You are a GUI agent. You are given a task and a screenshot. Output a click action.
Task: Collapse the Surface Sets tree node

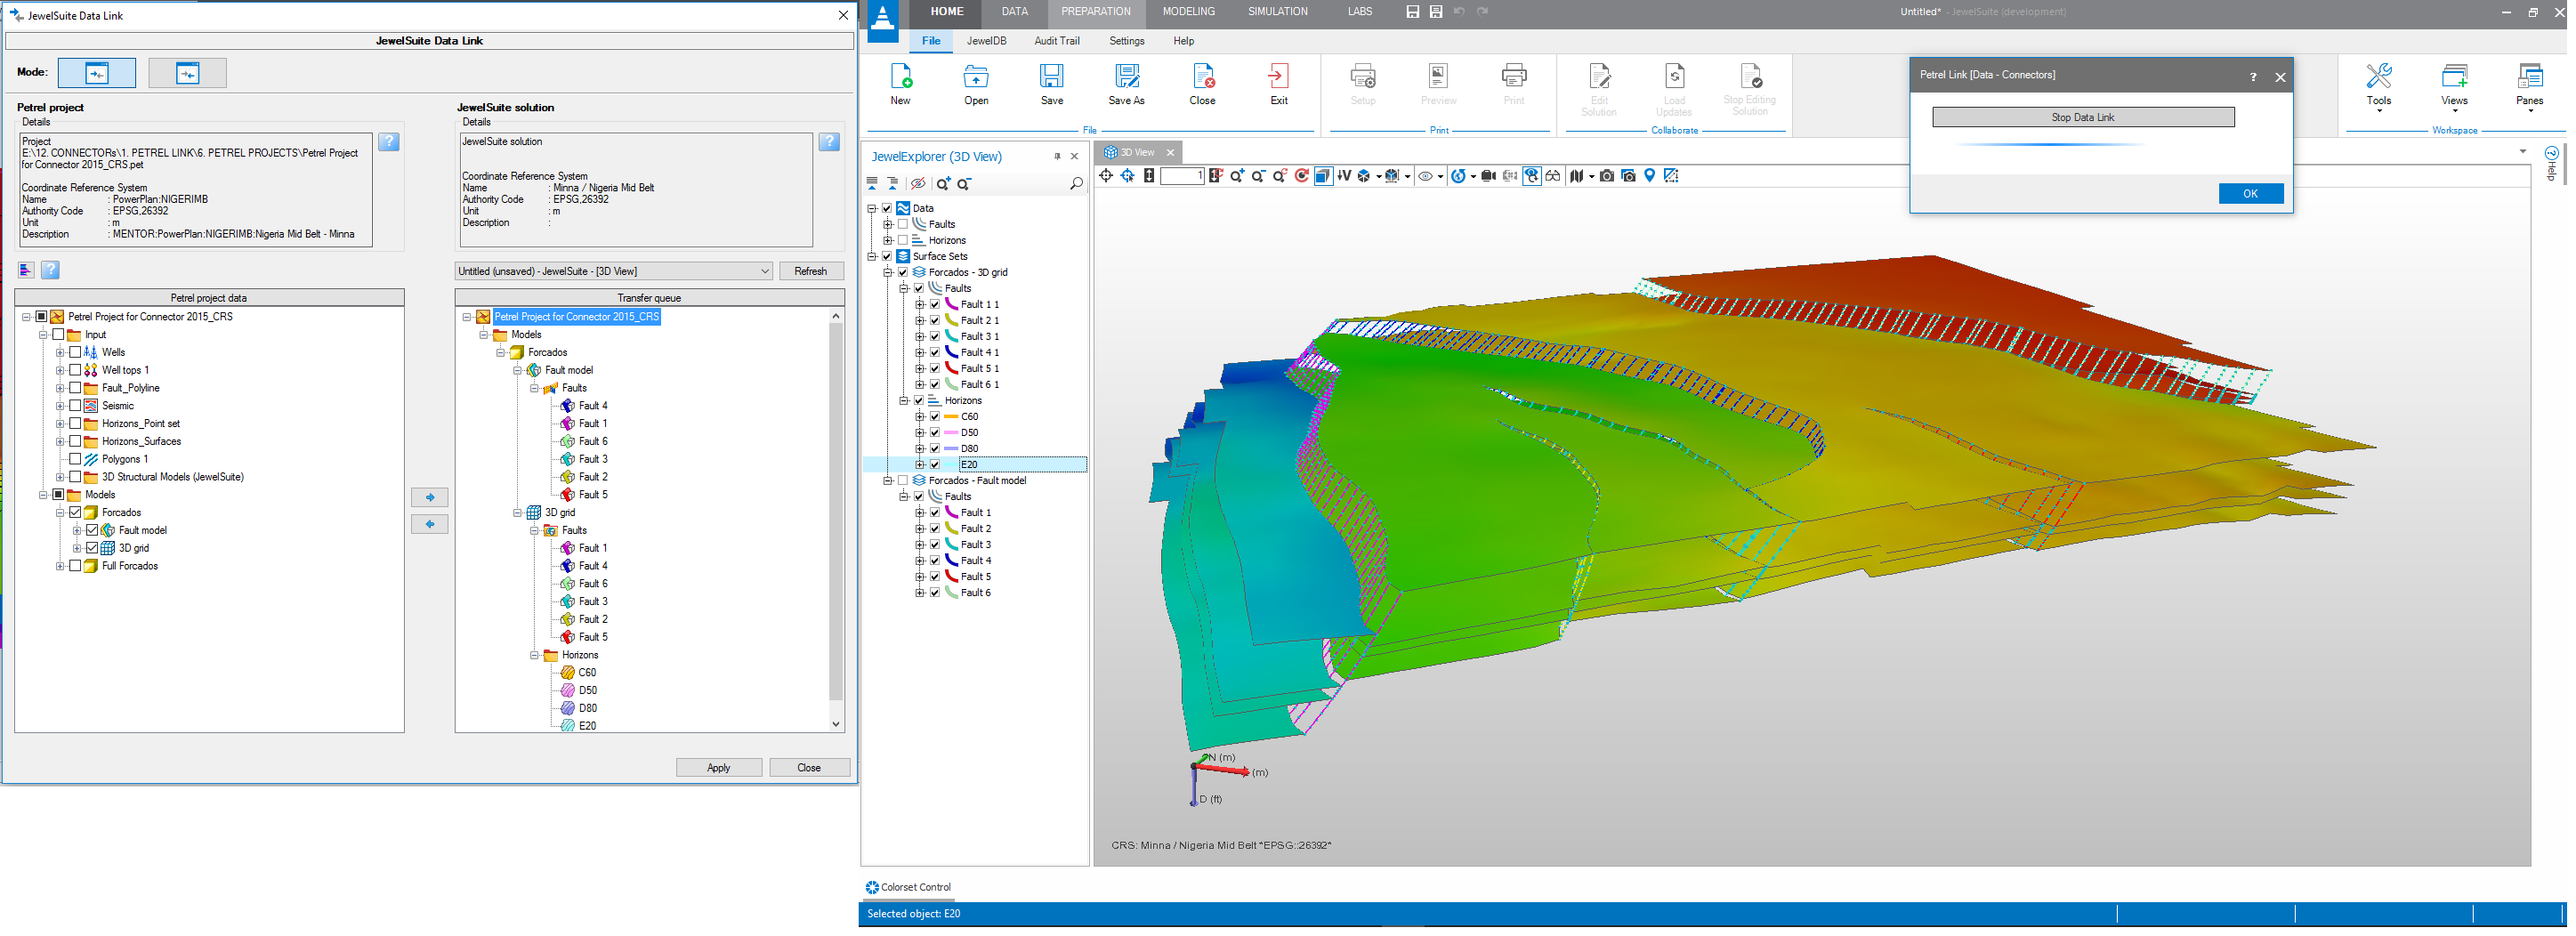pos(872,257)
